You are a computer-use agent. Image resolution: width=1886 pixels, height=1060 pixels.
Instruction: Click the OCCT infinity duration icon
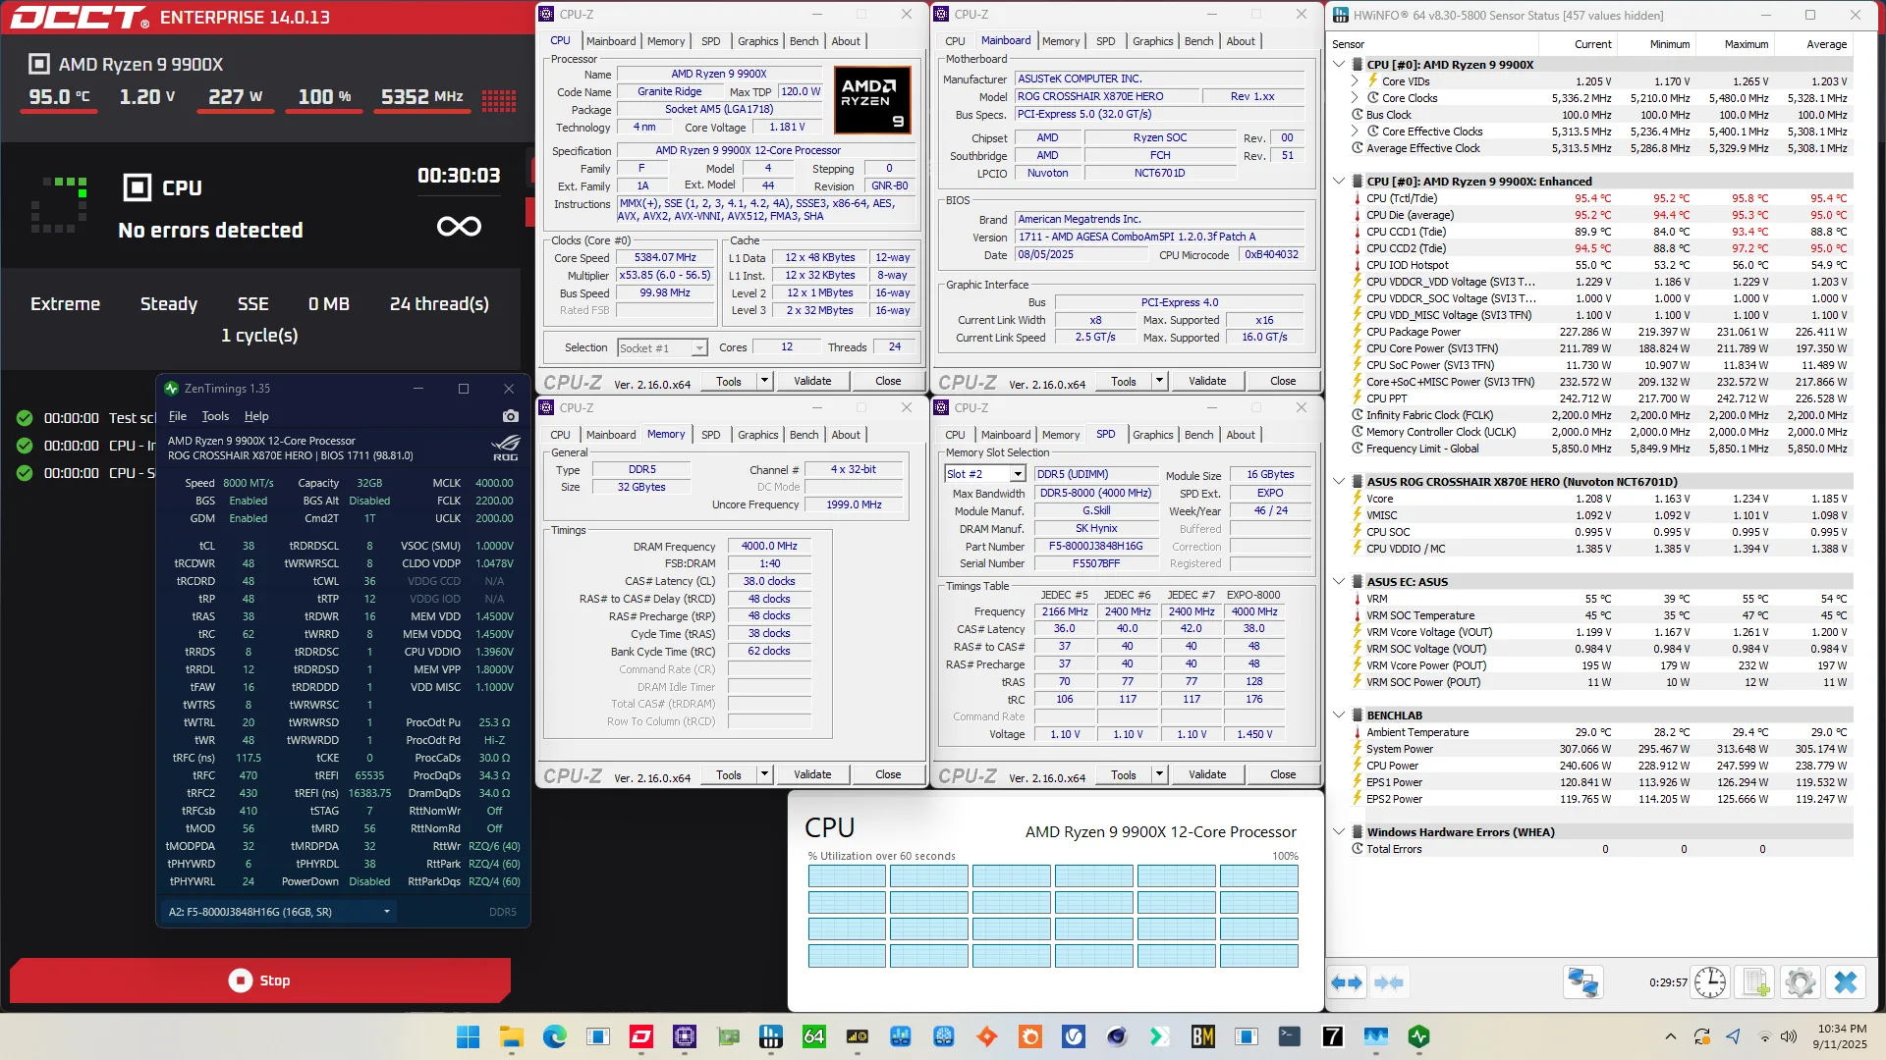coord(459,227)
